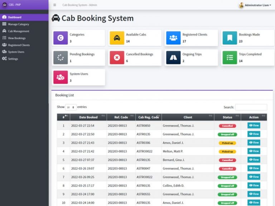
Task: Click the blue Registered Clients icon
Action: coord(173,38)
